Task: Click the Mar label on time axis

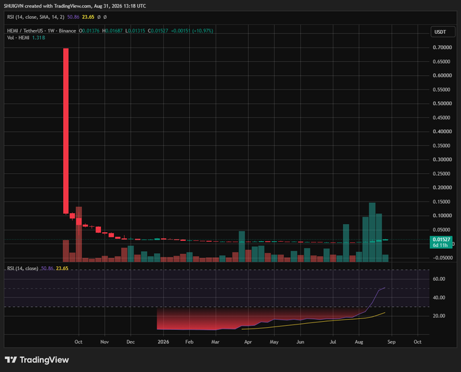Action: click(x=215, y=341)
